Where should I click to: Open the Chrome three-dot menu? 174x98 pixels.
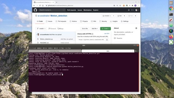click(138, 5)
